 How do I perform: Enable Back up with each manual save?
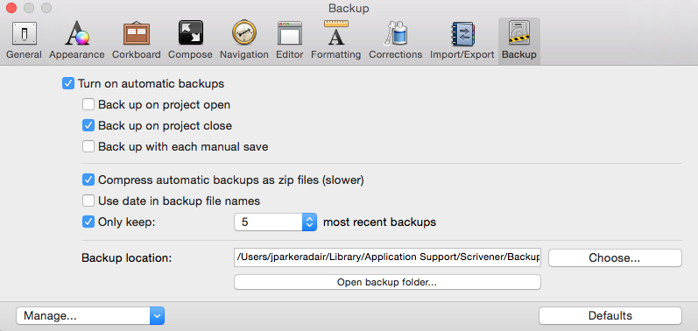(x=88, y=146)
